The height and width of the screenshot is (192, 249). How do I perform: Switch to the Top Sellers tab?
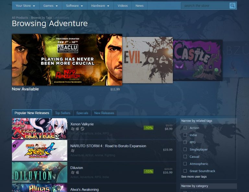[63, 113]
